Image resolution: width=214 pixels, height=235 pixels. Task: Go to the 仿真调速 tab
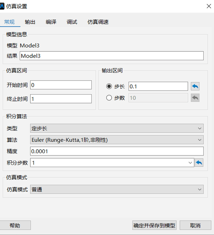pos(98,22)
